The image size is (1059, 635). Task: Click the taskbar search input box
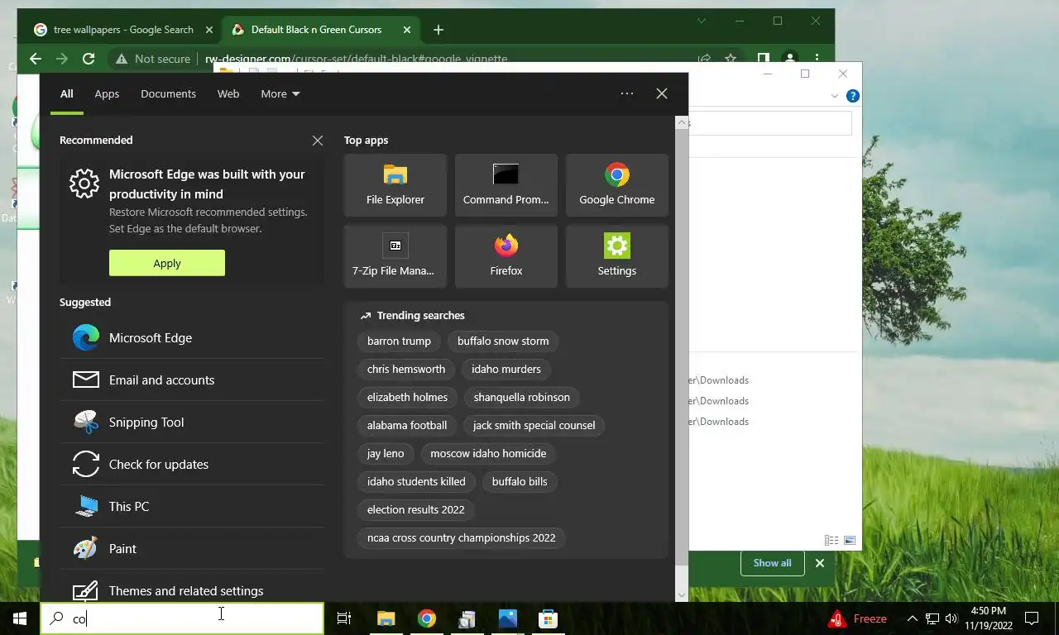[x=182, y=618]
